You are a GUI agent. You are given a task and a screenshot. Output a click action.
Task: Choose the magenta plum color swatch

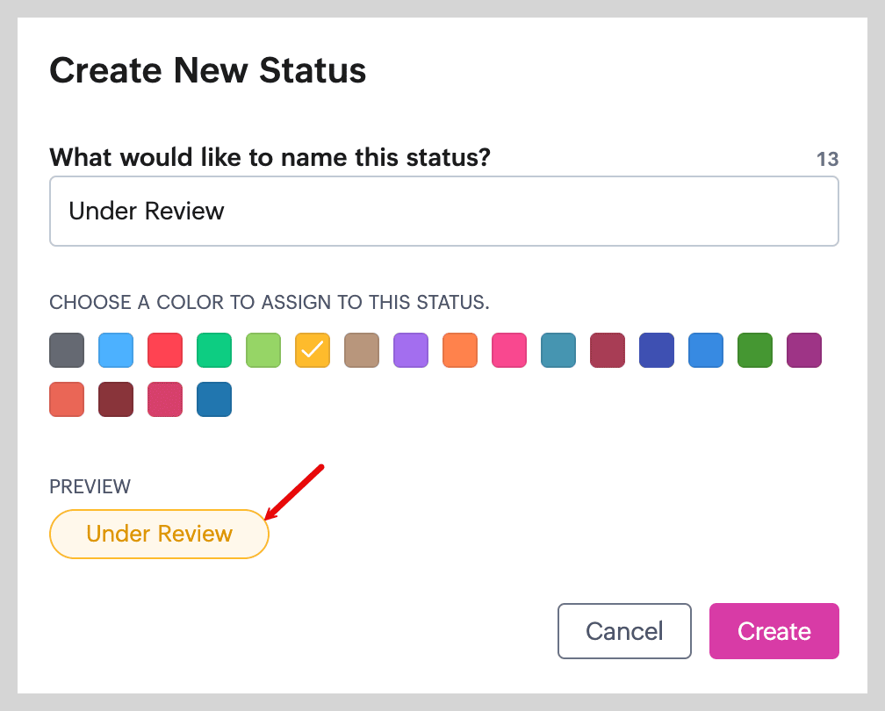(804, 350)
